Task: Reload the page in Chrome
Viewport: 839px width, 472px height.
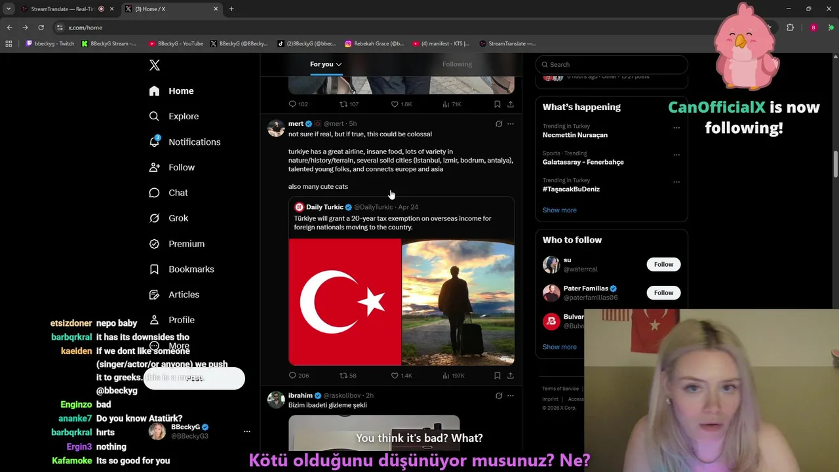Action: pos(41,28)
